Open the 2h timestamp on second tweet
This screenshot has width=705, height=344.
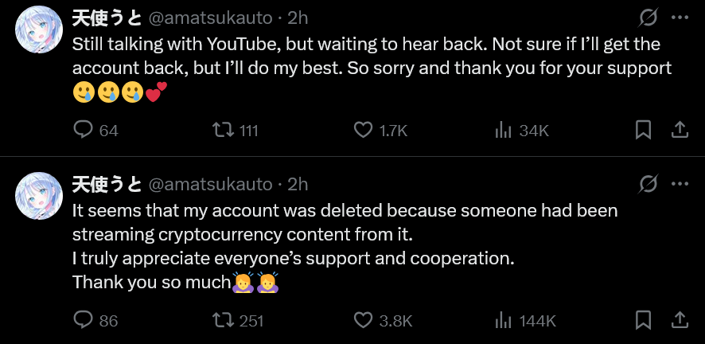(297, 184)
